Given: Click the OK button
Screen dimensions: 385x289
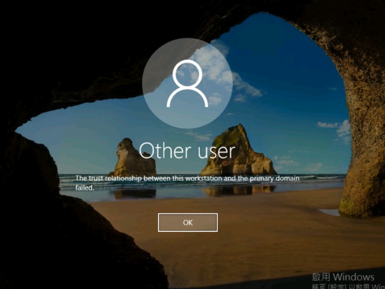Looking at the screenshot, I should pos(187,222).
